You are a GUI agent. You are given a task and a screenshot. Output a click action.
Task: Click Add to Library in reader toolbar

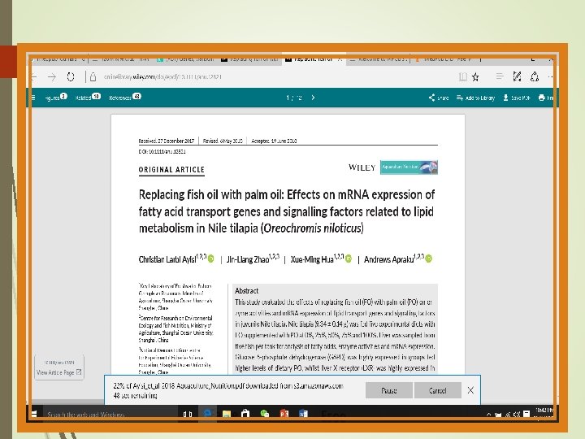click(475, 98)
